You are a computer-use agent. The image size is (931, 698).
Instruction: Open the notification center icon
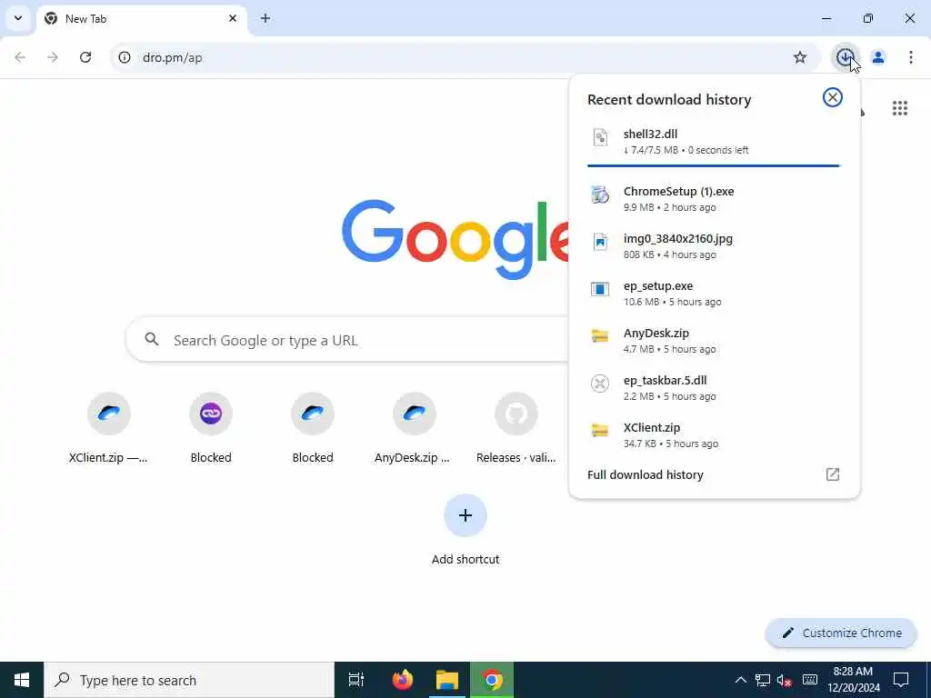(901, 680)
